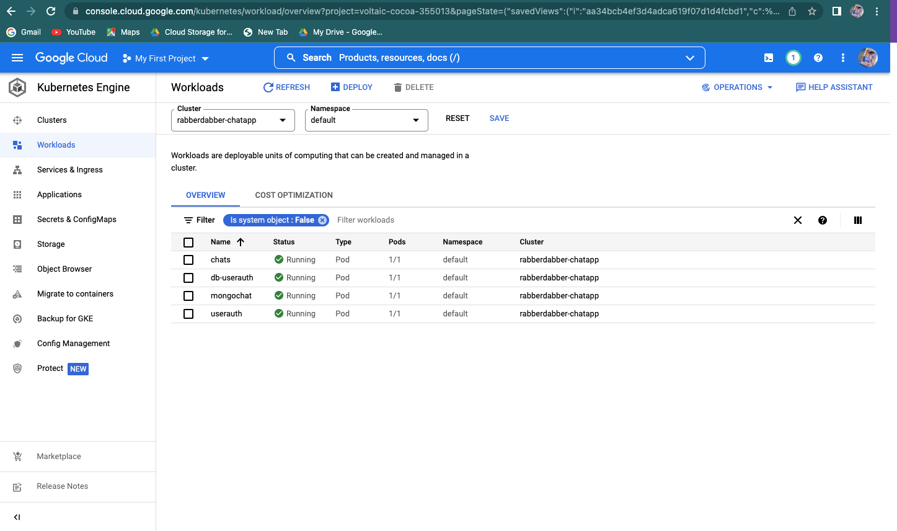Open the Maps bookmark
The width and height of the screenshot is (897, 531).
pos(123,32)
